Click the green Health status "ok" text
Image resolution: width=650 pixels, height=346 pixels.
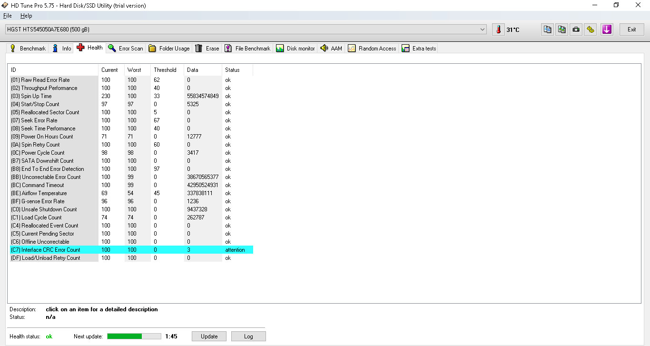coord(49,336)
